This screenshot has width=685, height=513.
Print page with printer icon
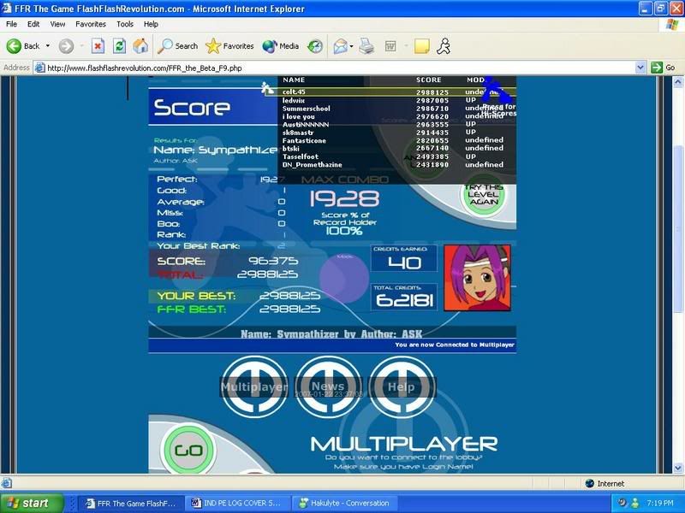[x=366, y=46]
